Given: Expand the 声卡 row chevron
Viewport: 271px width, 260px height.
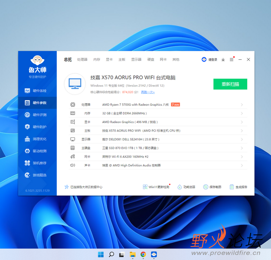Looking at the screenshot, I should tap(242, 166).
